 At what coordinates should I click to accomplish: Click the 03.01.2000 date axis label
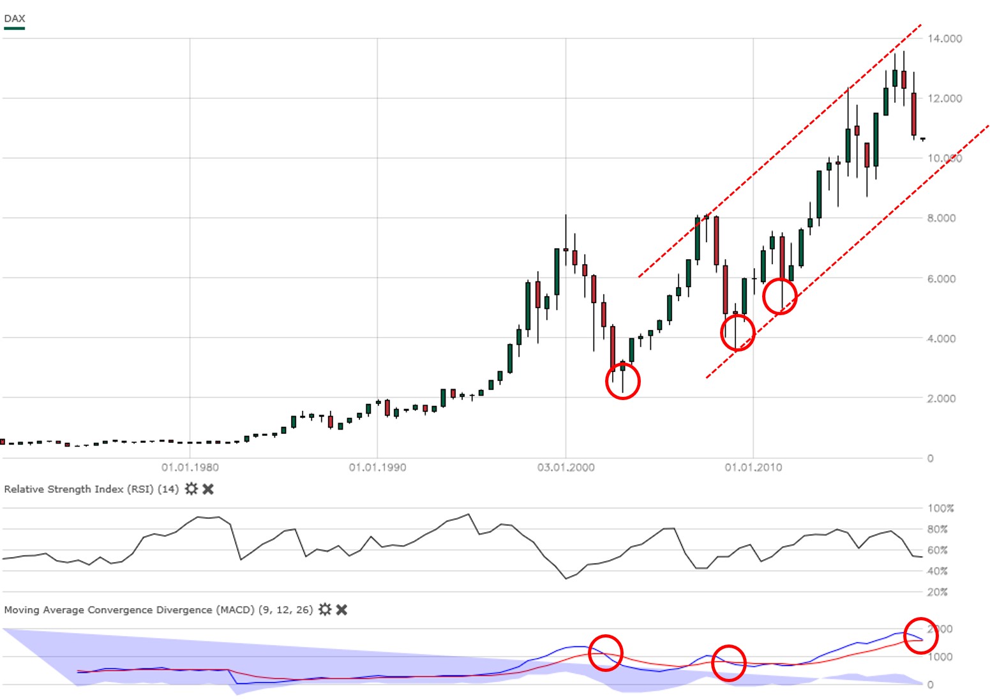point(566,467)
